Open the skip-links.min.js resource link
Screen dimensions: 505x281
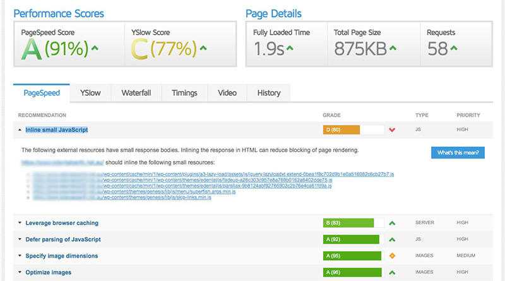click(122, 197)
